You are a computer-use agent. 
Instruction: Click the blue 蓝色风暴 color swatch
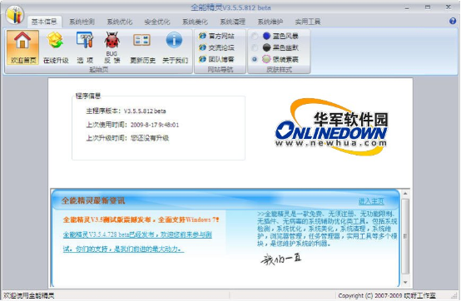[266, 36]
